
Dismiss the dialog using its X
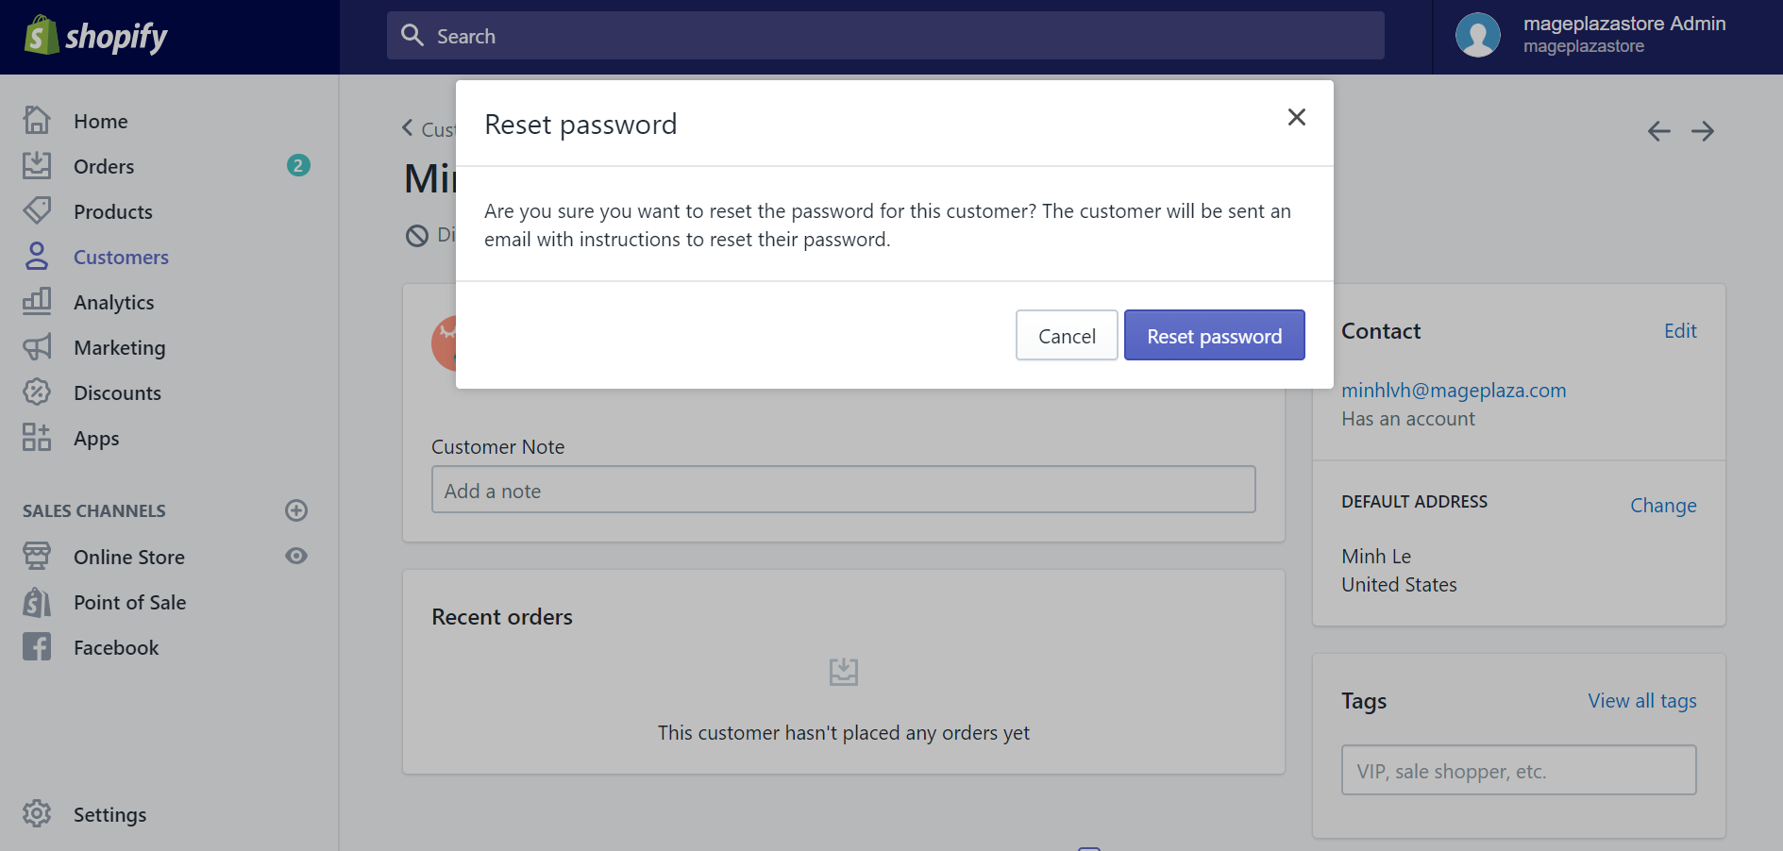(1296, 117)
